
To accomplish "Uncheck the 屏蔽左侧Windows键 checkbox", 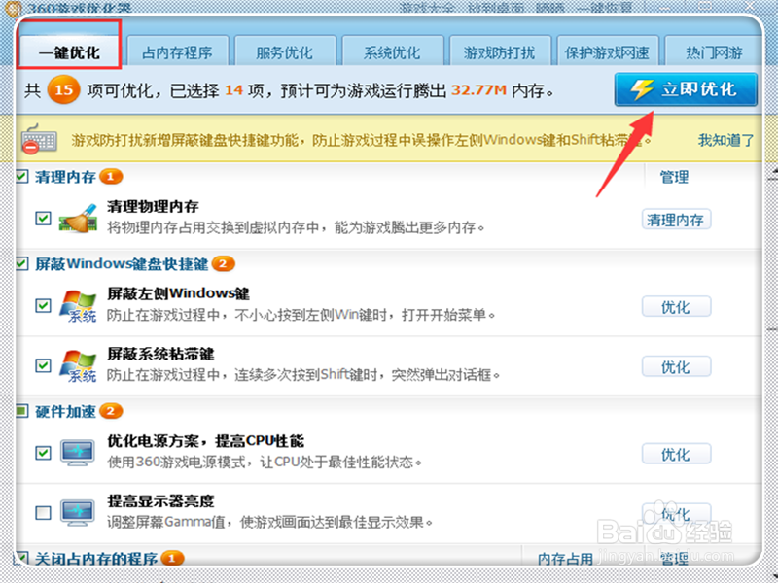I will (x=43, y=305).
